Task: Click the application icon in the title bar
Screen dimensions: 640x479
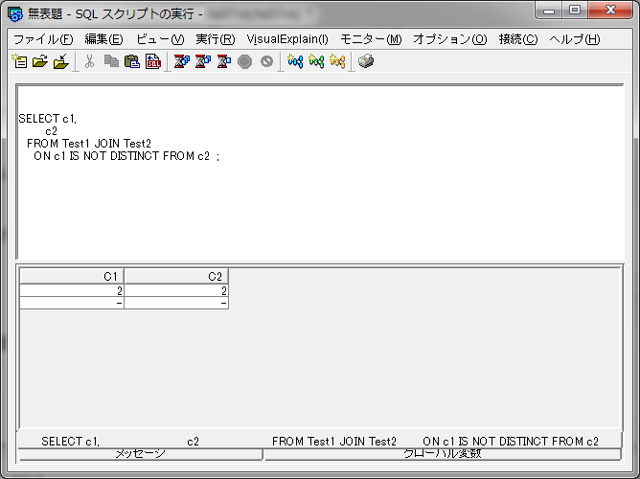Action: [15, 14]
